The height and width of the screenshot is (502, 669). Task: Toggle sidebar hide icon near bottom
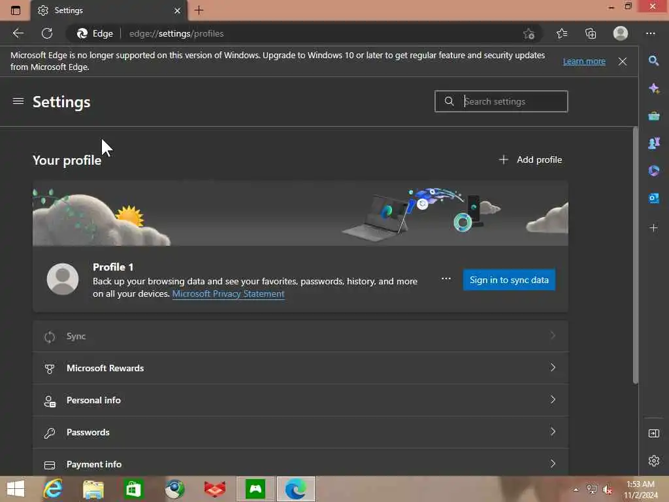653,433
